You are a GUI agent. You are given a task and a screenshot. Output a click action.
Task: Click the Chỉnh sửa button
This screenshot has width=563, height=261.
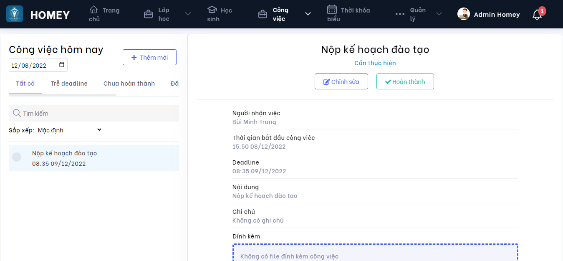point(341,82)
